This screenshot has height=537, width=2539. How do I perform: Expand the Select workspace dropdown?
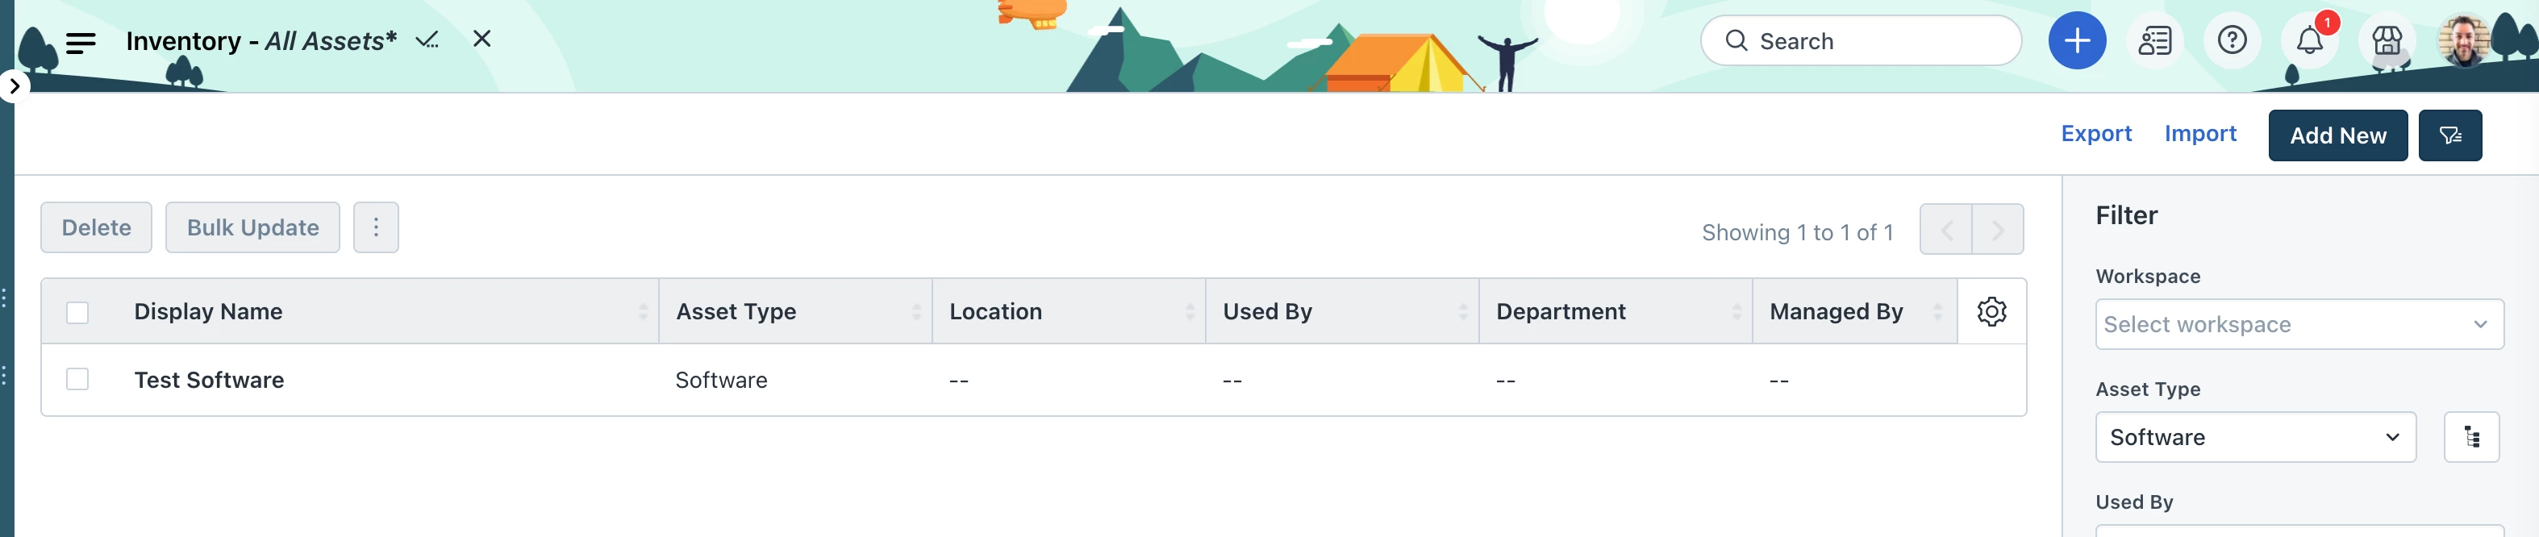[2299, 324]
